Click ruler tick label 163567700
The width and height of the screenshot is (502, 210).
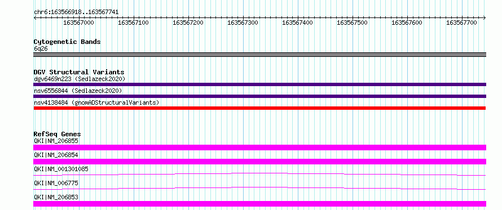[x=462, y=23]
